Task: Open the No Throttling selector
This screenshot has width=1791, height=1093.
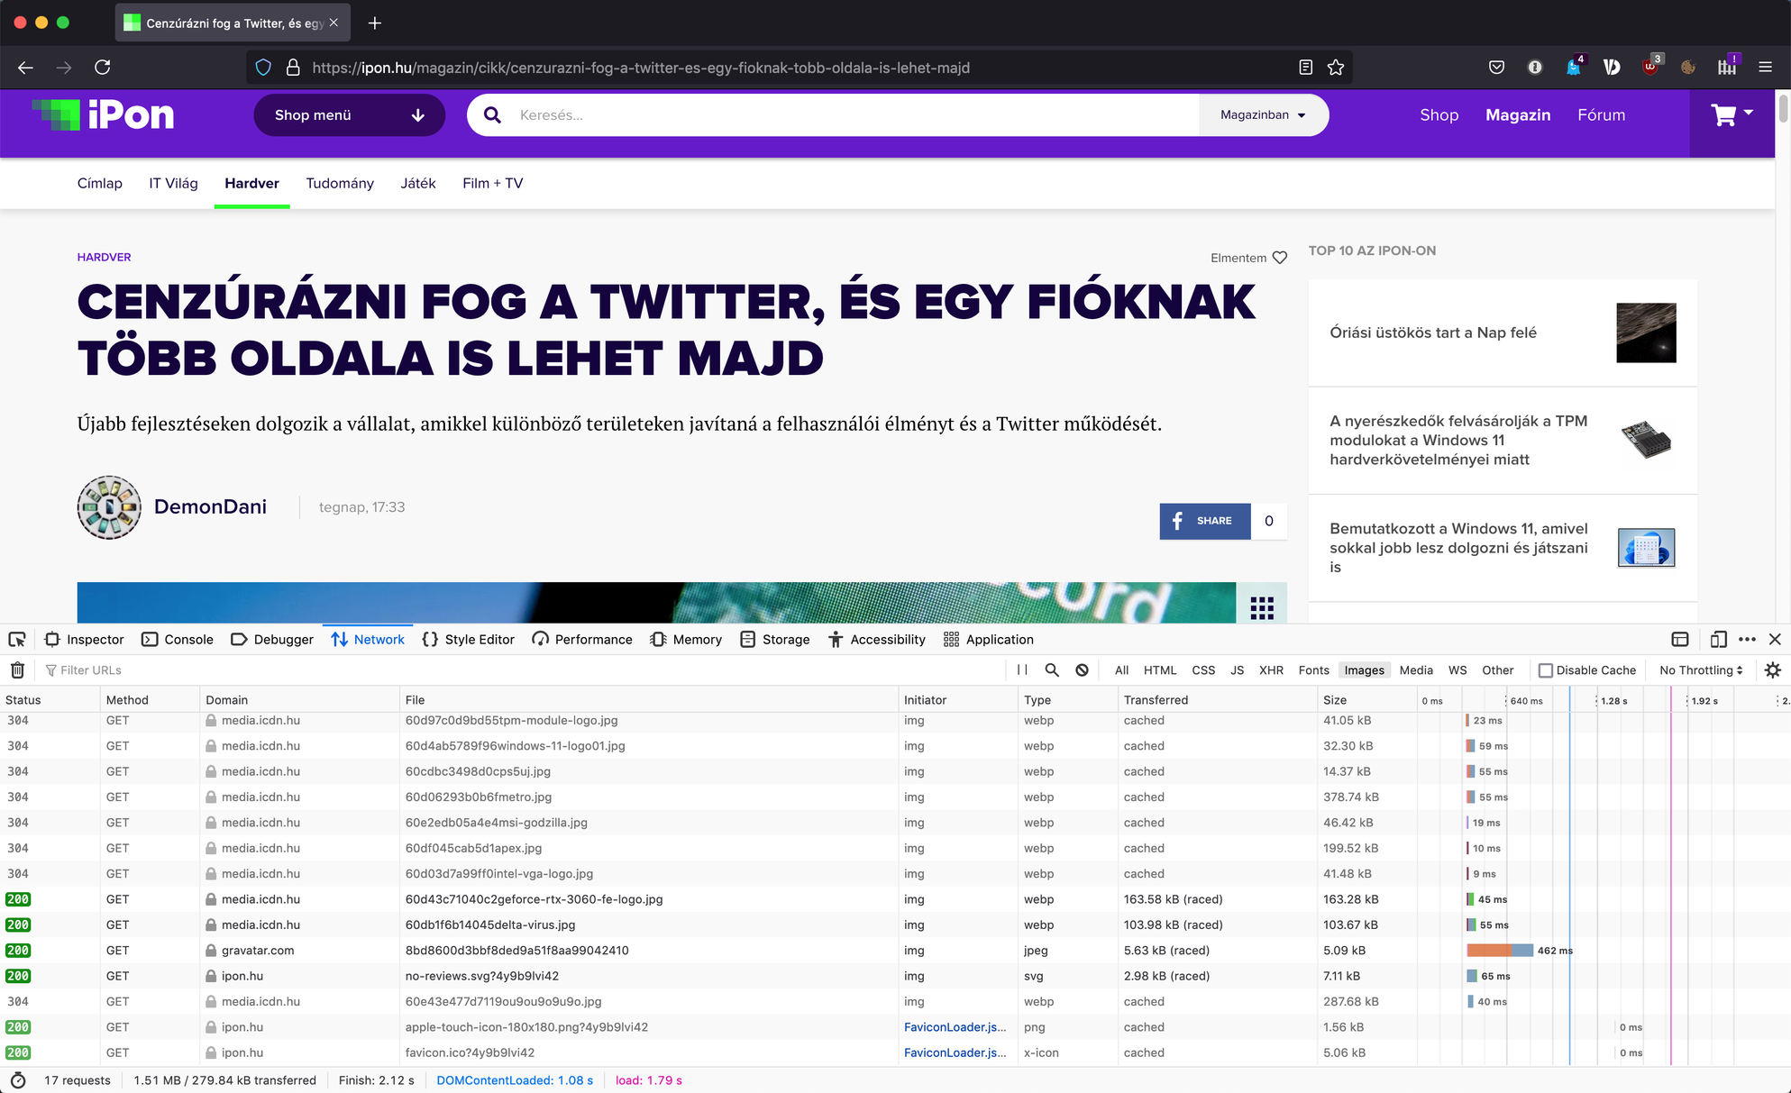Action: tap(1701, 670)
